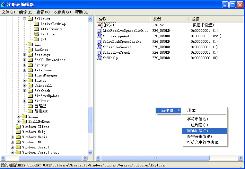The height and width of the screenshot is (169, 245).
Task: Select 二进制值(B) from the submenu
Action: point(204,125)
